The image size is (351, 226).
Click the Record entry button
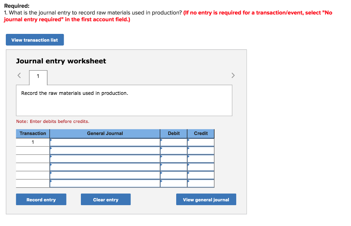(x=41, y=199)
